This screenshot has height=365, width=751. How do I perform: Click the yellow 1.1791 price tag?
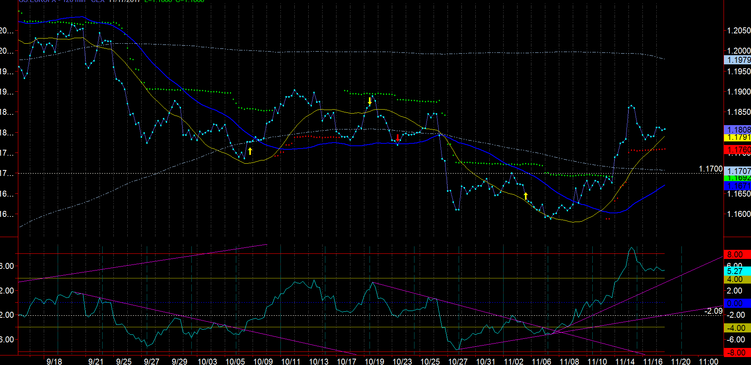tap(737, 138)
